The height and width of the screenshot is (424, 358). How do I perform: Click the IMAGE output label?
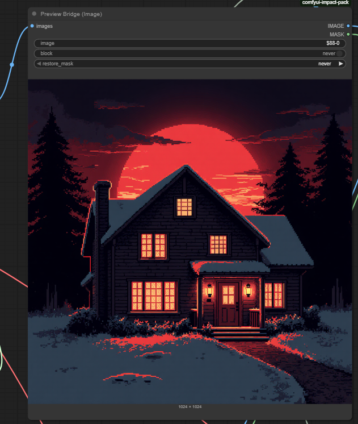pyautogui.click(x=336, y=26)
